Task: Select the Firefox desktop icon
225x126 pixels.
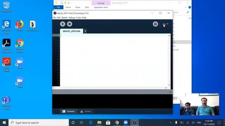Action: click(20, 26)
